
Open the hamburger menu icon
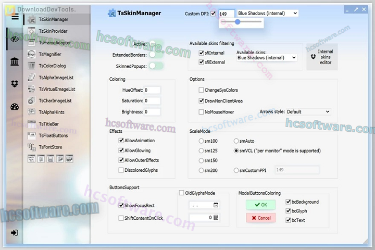15,17
